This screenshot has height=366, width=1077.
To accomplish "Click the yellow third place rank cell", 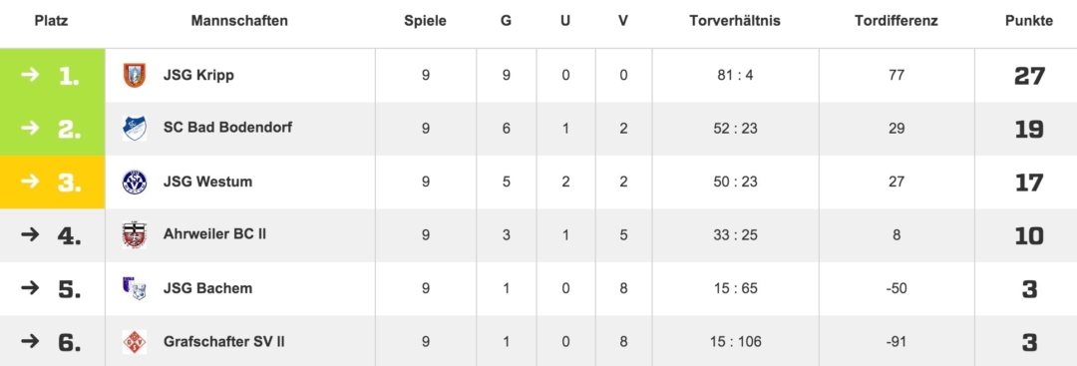I will (x=52, y=182).
